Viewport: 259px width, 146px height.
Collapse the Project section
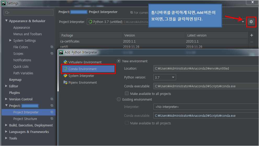[x=6, y=106]
